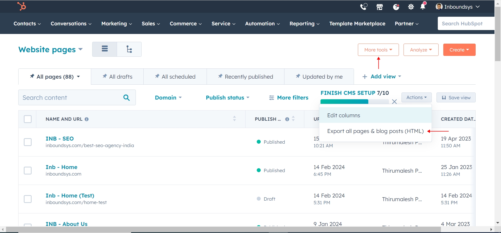Open the Website pages title dropdown
Viewport: 501px width, 233px height.
[51, 49]
